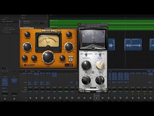Screen dimensions: 154x116
Task: Click the Compression Ratio knob
Action: [100, 80]
